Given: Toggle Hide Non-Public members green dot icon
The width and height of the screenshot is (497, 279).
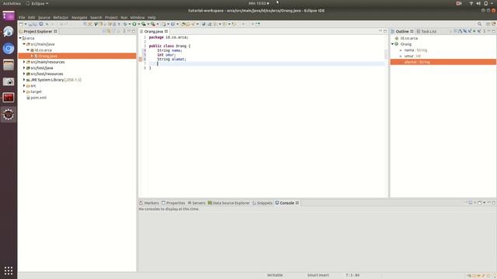Looking at the screenshot, I should (x=474, y=31).
